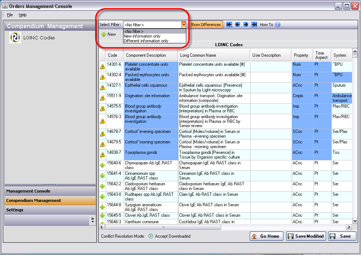361x255 pixels.
Task: Select Accept Downloaded radio button
Action: [151, 236]
